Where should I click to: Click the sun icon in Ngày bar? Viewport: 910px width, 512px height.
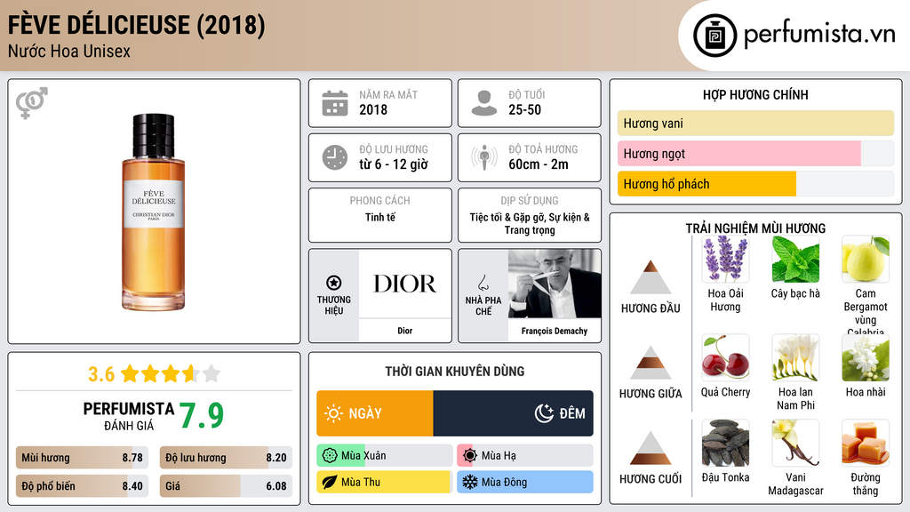[334, 413]
